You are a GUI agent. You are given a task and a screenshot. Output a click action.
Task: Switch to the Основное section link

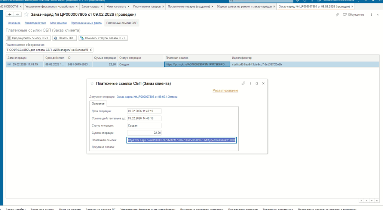pyautogui.click(x=14, y=23)
